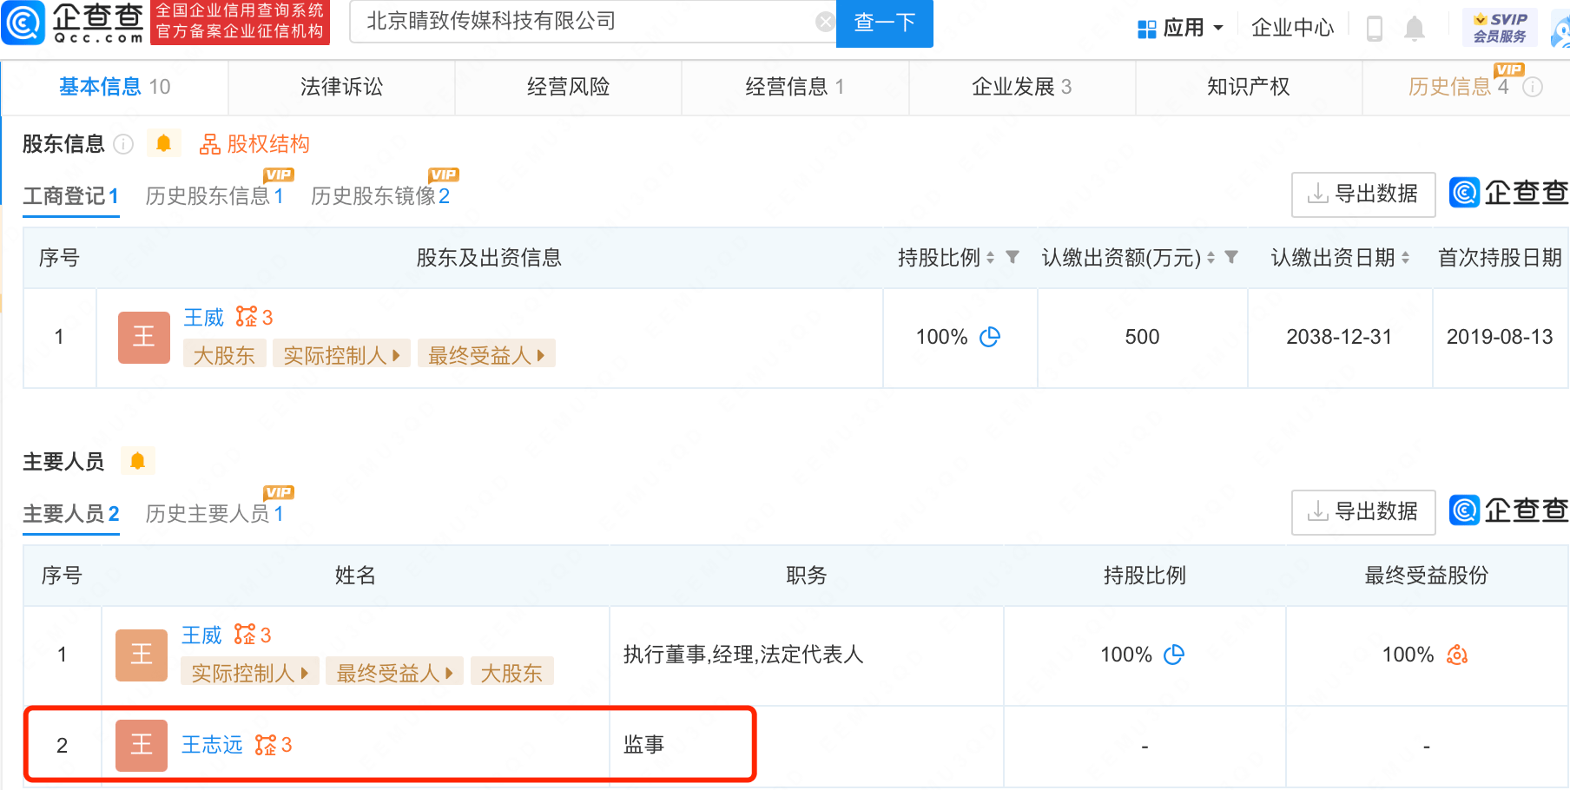Viewport: 1570px width, 790px height.
Task: Click 大股东 tag in shareholder row
Action: (x=224, y=355)
